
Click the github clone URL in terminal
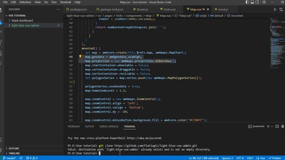point(155,145)
